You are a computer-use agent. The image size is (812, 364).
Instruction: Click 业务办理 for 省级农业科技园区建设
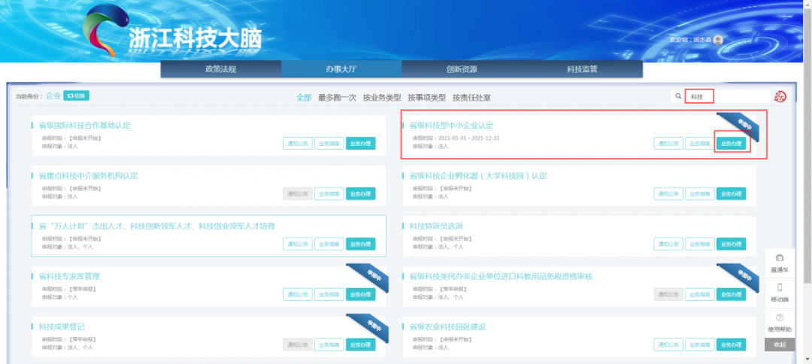point(732,344)
